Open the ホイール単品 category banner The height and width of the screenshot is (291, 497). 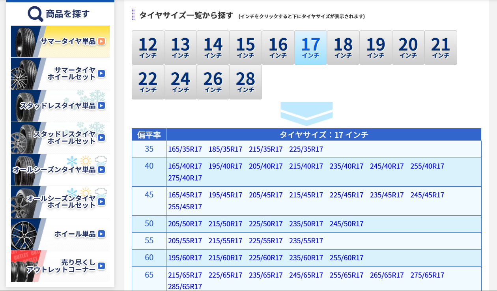click(x=60, y=234)
